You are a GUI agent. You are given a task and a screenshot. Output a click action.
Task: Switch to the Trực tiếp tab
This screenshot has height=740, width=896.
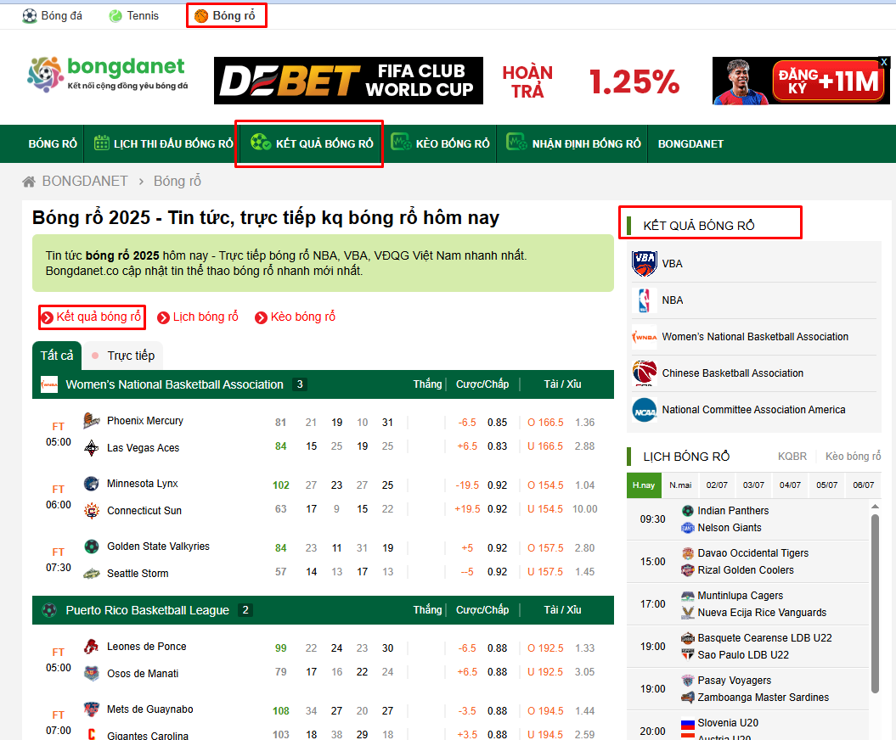coord(123,356)
